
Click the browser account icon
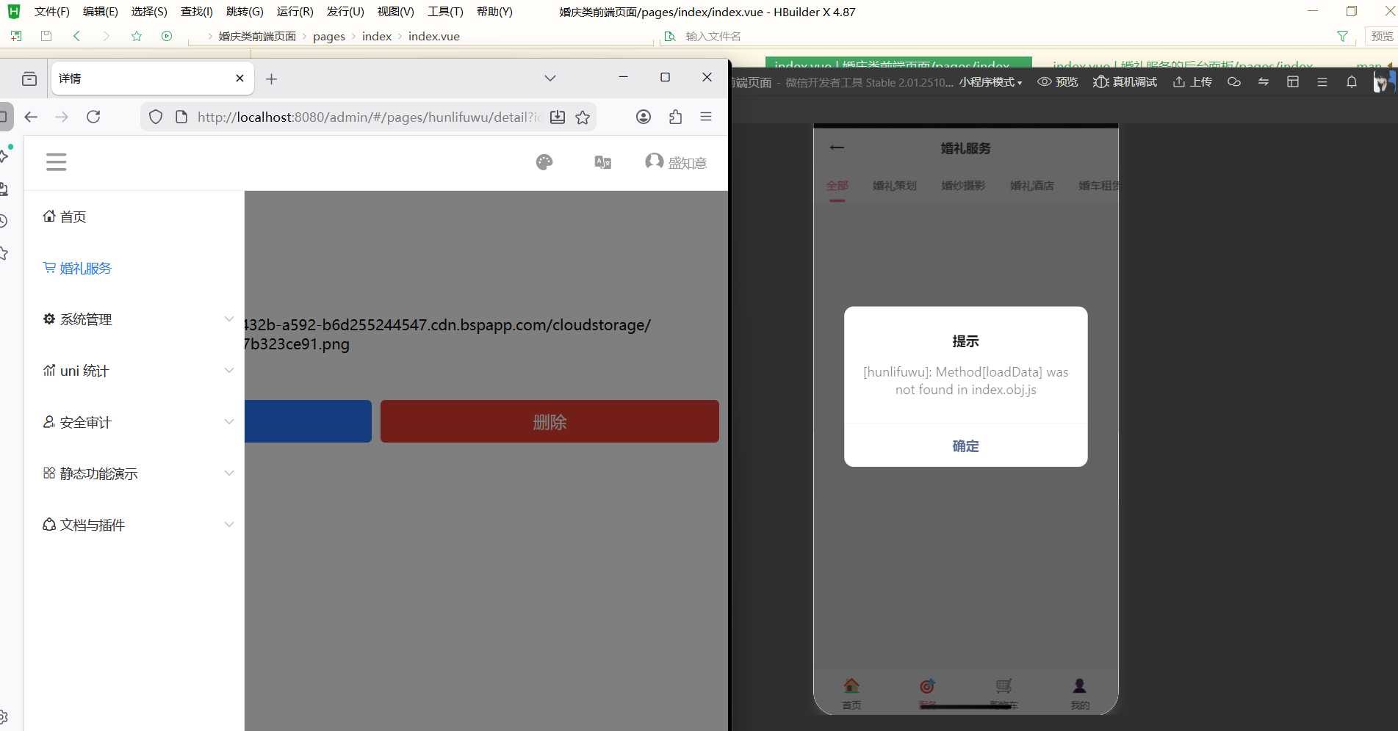tap(644, 117)
